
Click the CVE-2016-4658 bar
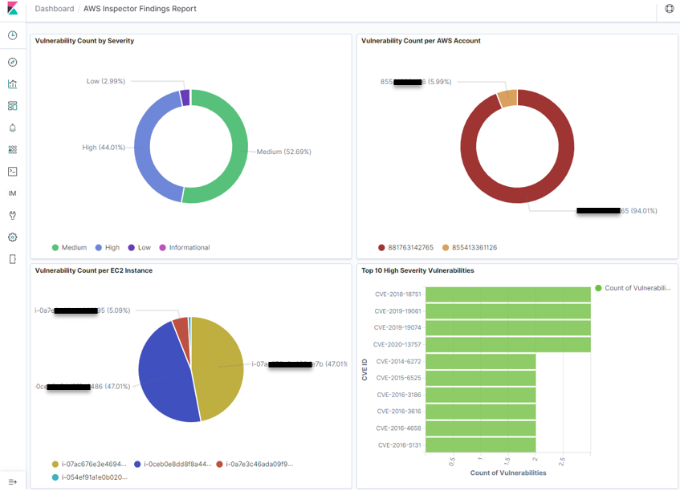click(481, 428)
